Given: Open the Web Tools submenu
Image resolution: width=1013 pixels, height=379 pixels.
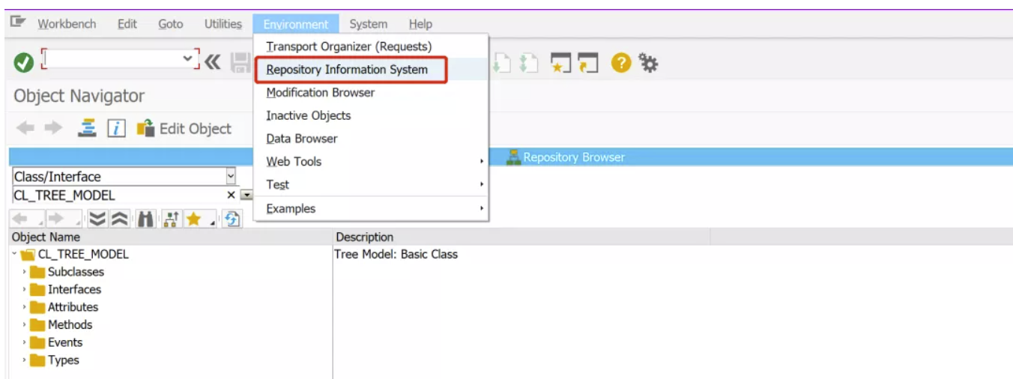Looking at the screenshot, I should [x=372, y=162].
